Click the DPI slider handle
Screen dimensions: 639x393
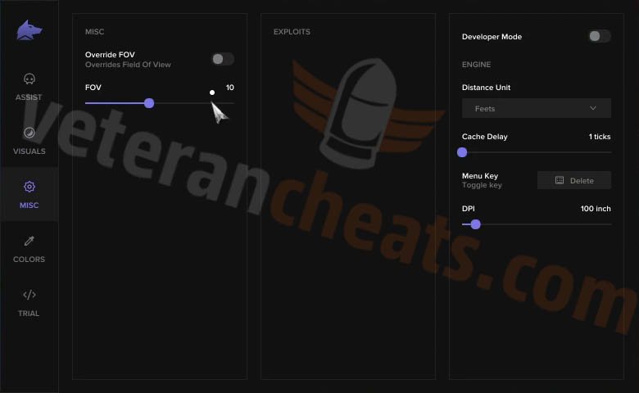pyautogui.click(x=476, y=224)
